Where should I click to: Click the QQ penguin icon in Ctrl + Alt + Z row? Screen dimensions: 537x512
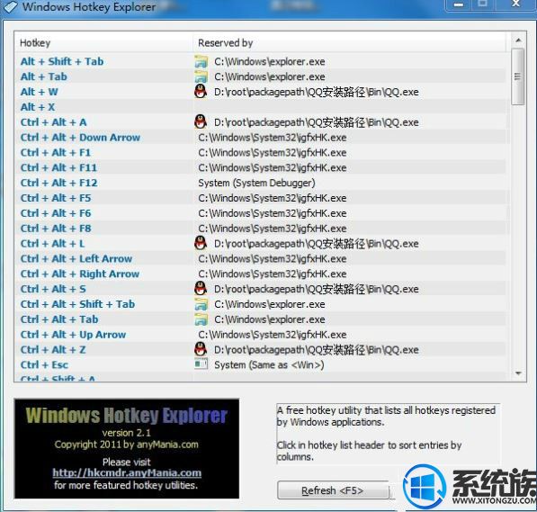point(201,349)
